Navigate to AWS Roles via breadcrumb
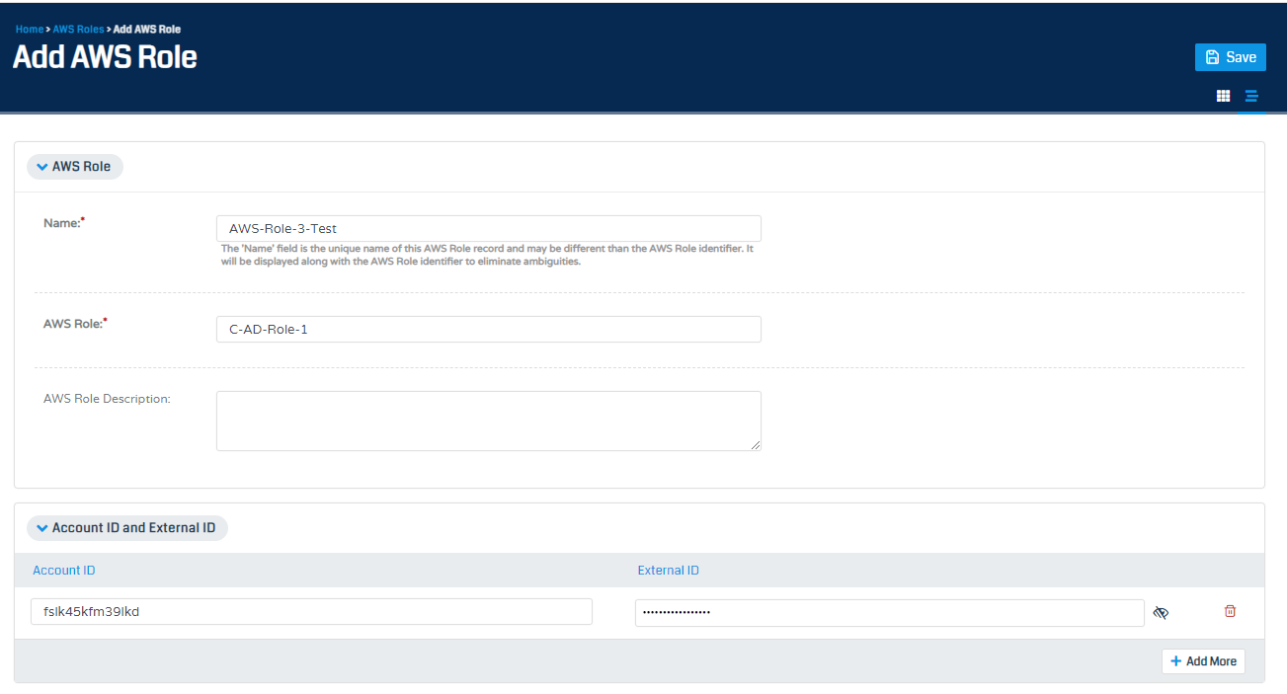This screenshot has width=1287, height=694. (x=78, y=29)
